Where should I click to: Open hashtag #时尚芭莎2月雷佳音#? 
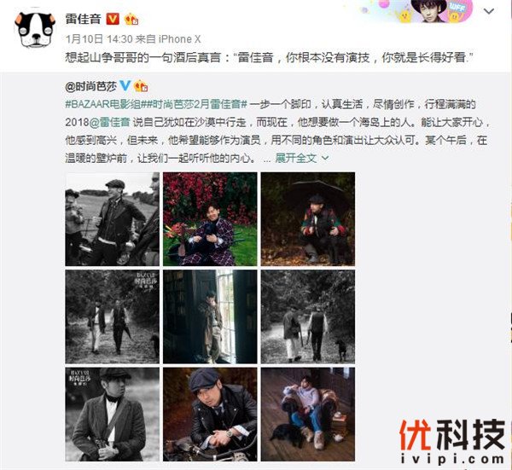(x=194, y=104)
